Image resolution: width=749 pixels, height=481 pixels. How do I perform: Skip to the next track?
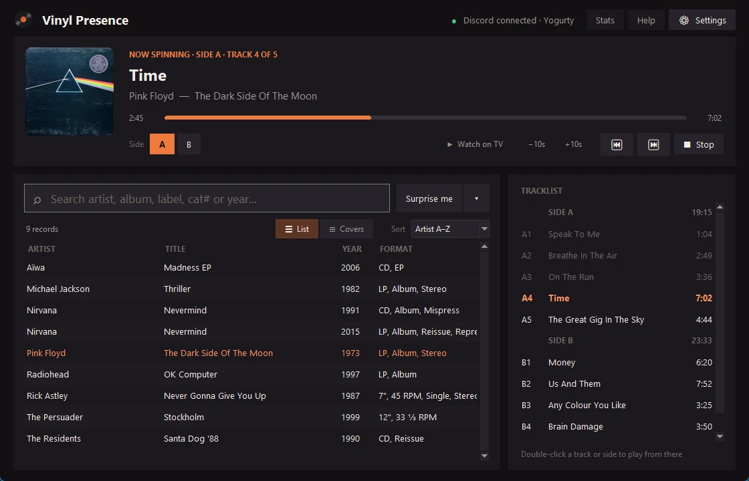[653, 144]
